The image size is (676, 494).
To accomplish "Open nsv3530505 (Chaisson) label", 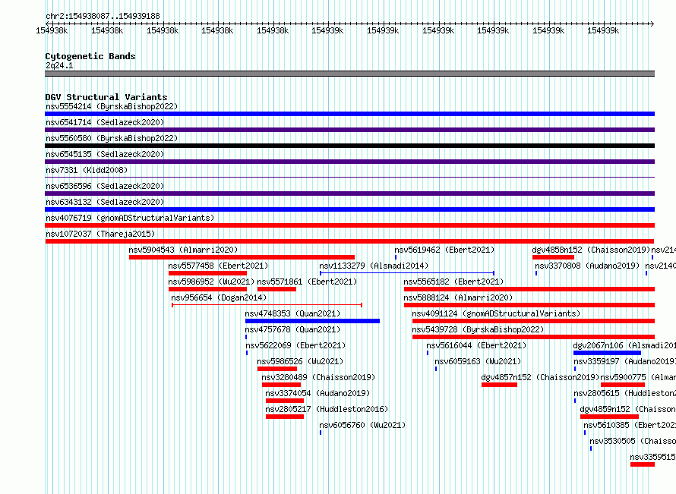I will point(633,441).
